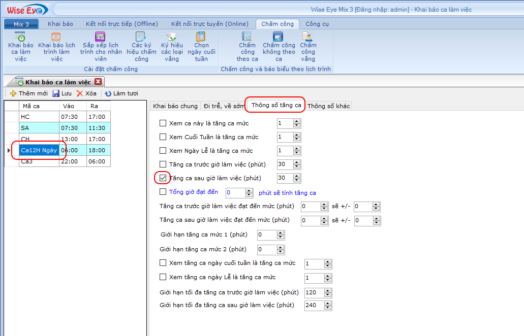
Task: Select the Ca3 row in shift list
Action: coord(39,161)
